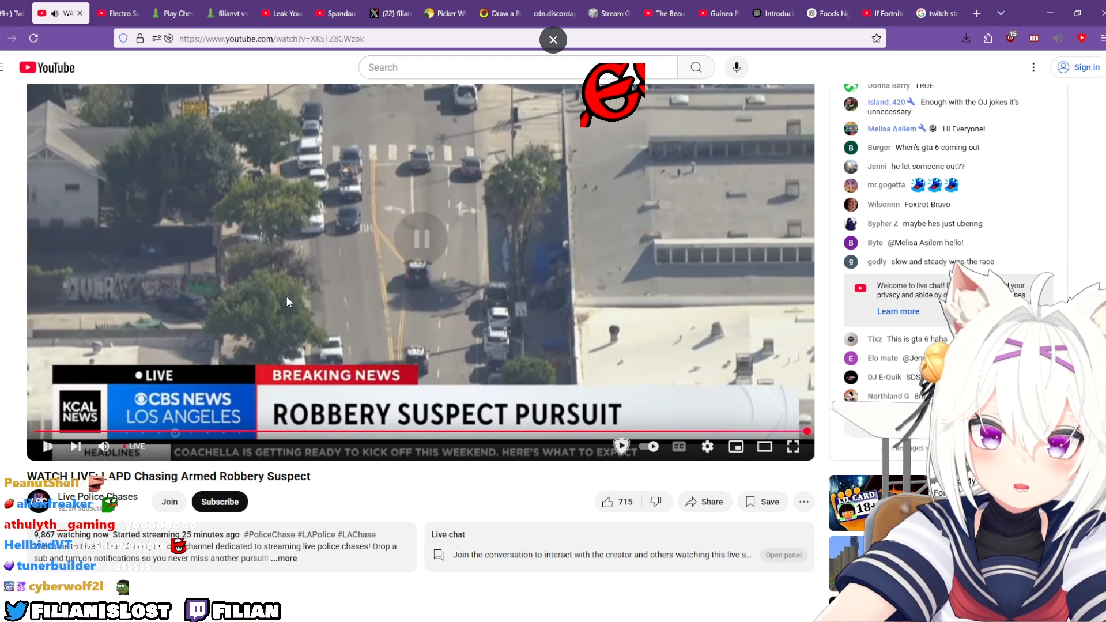Click the red YouTube extension icon in toolbar
Screen dimensions: 1106x622
coord(1082,38)
